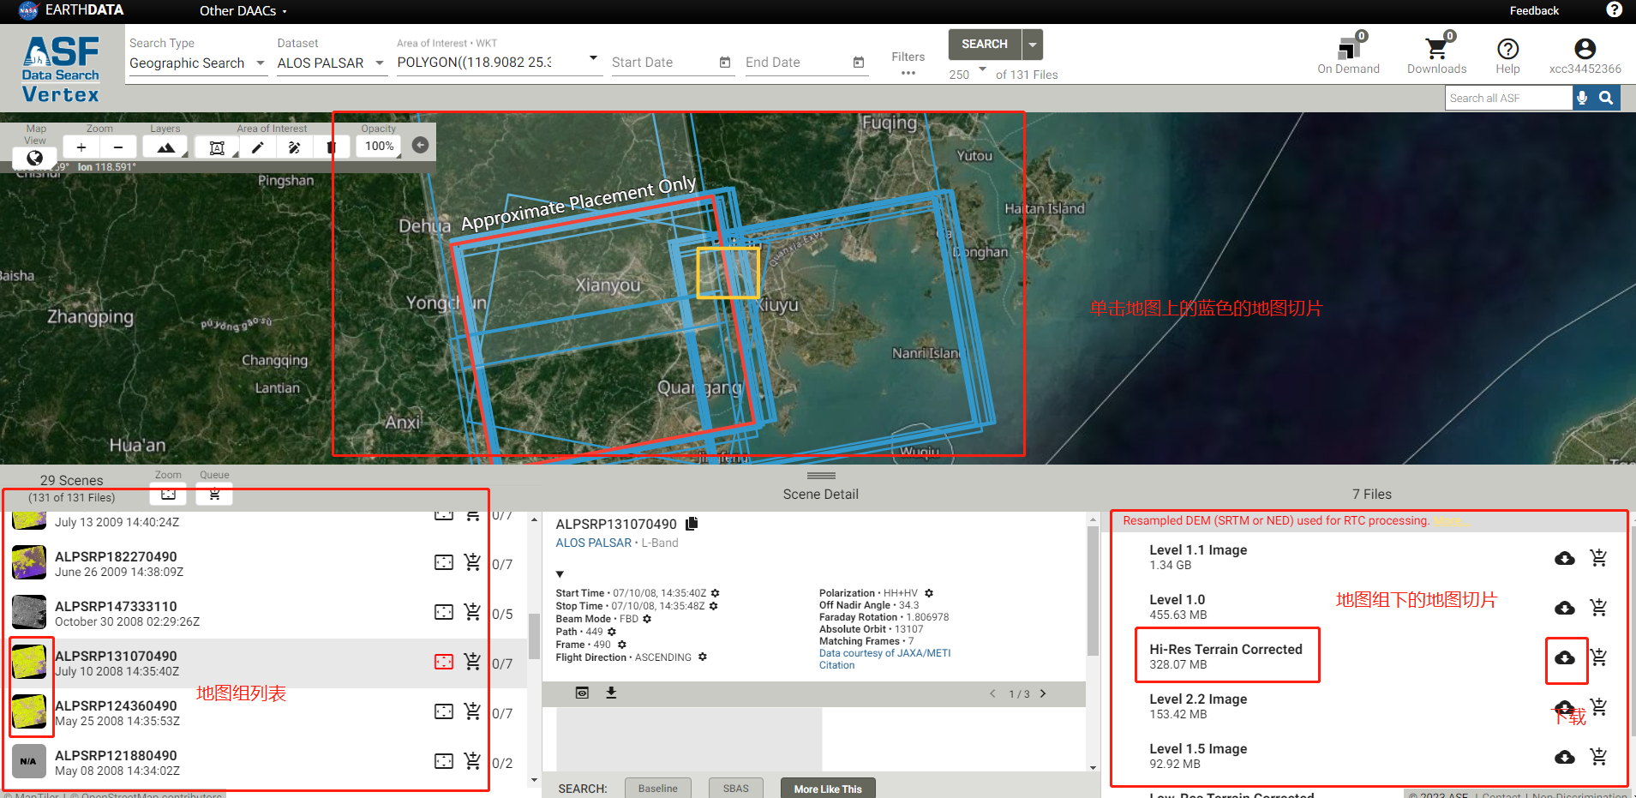Viewport: 1636px width, 798px height.
Task: Click the trash icon to clear Area of Interest
Action: 333,147
